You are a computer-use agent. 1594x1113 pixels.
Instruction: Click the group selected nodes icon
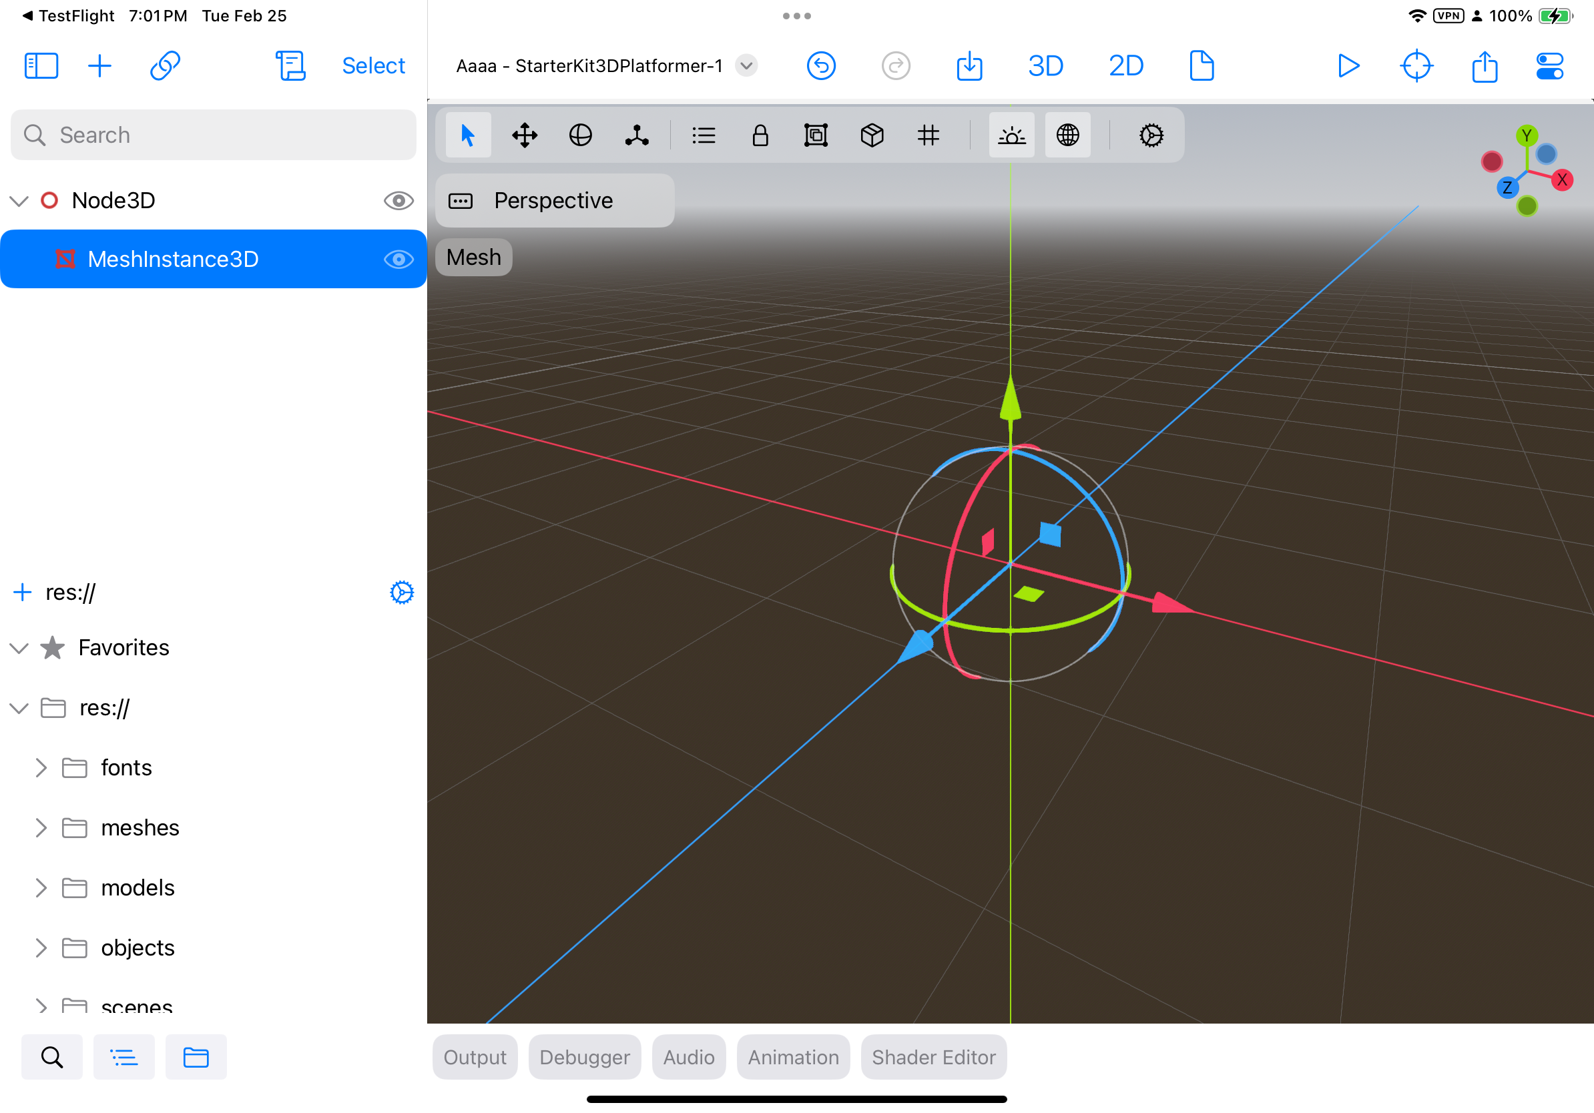816,135
